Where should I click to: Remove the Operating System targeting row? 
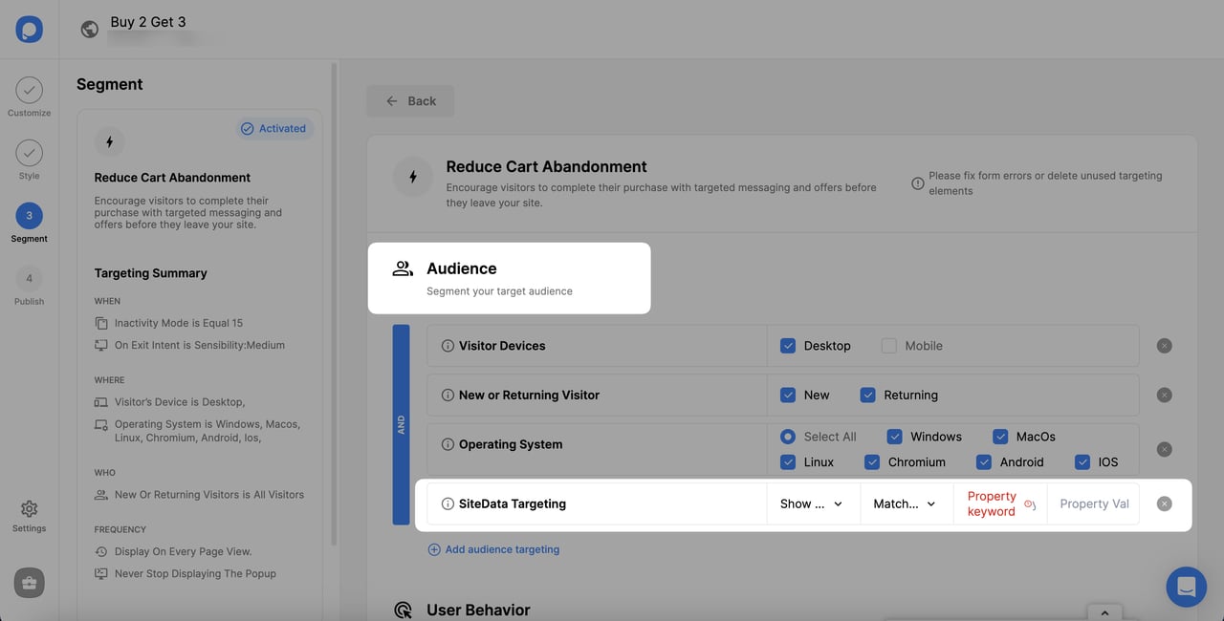click(1164, 449)
